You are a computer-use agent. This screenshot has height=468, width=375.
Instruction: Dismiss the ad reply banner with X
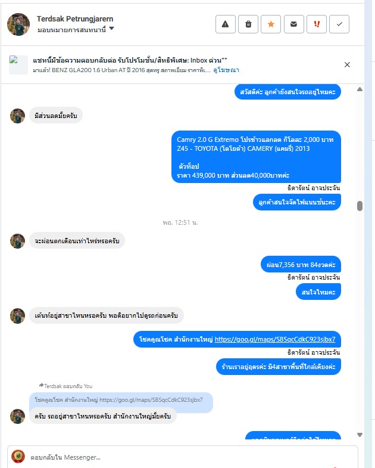[347, 65]
